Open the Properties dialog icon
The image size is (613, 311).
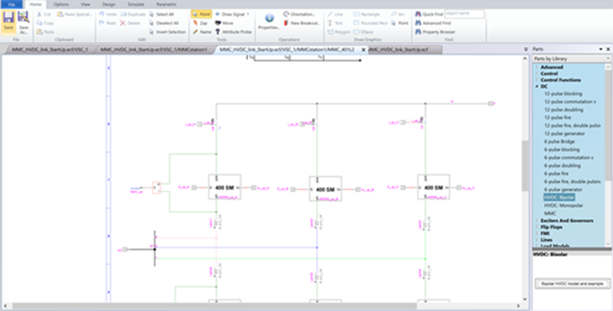coord(268,21)
